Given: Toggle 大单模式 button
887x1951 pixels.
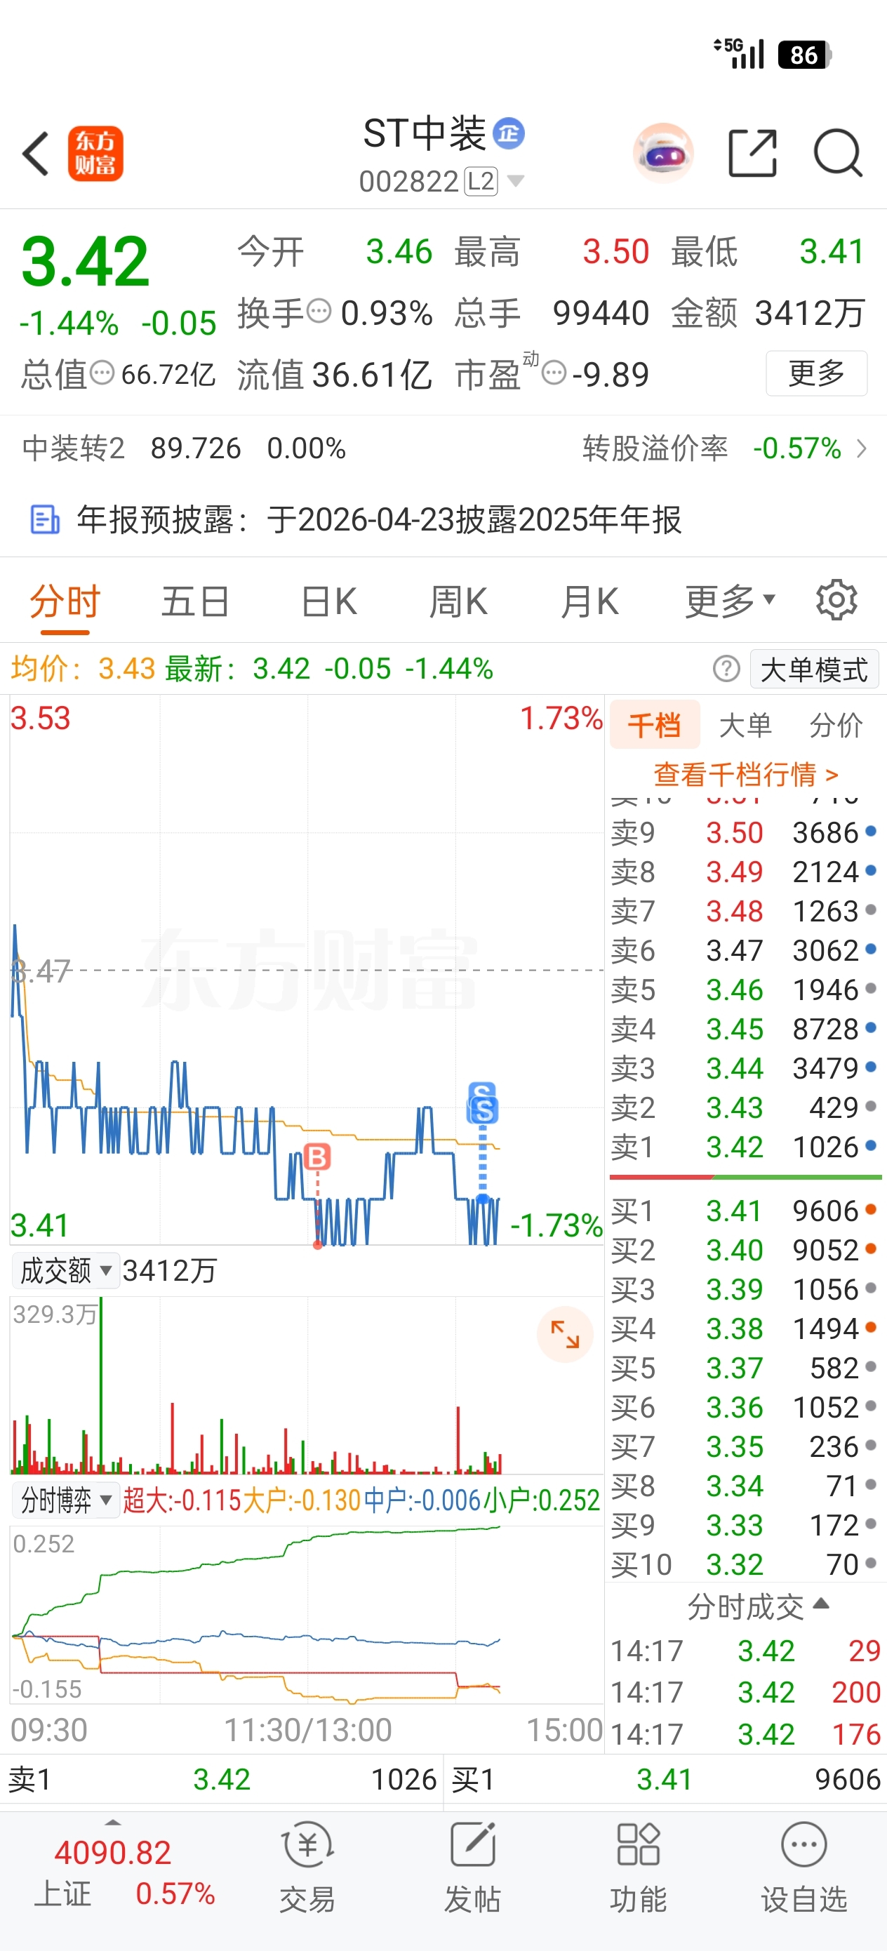Looking at the screenshot, I should 813,669.
